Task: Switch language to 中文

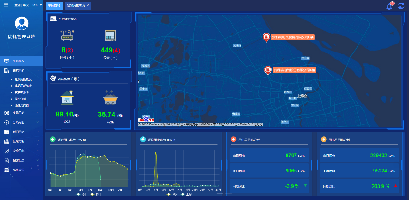Action: coord(26,5)
